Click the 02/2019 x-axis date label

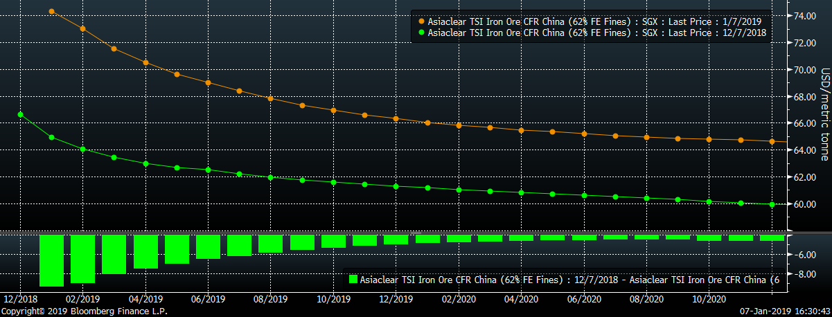point(82,300)
